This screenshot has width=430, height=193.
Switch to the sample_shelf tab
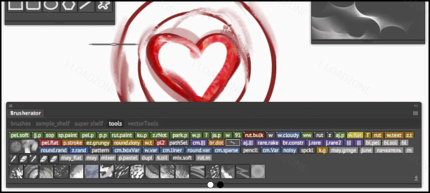pos(52,123)
